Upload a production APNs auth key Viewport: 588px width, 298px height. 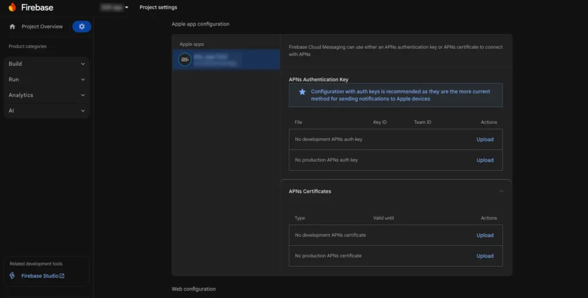[x=485, y=160]
